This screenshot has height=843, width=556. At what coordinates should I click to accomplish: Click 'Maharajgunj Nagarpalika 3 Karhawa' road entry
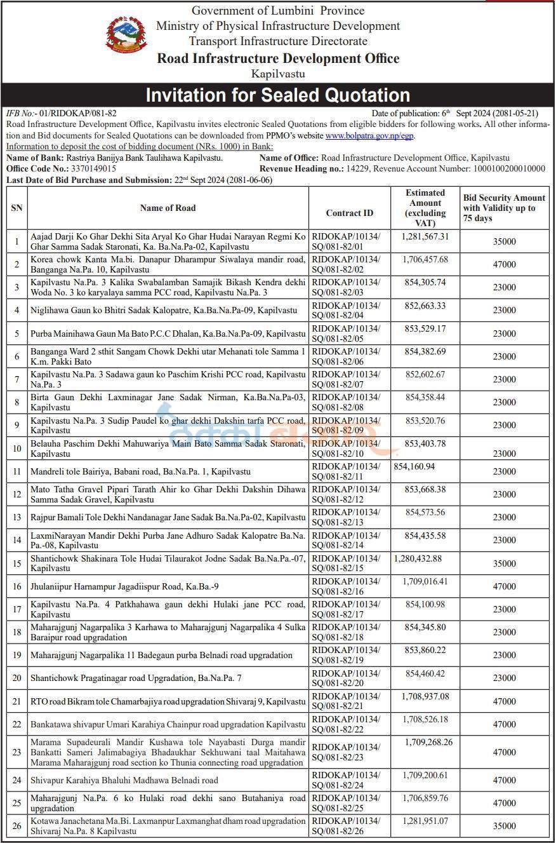pyautogui.click(x=168, y=631)
